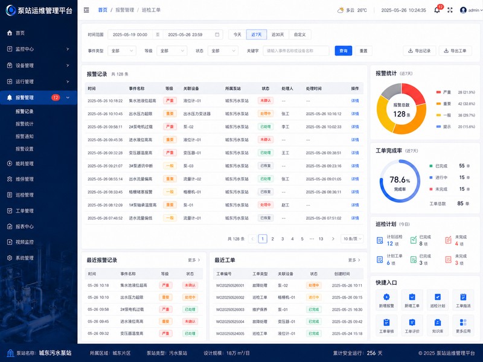Click the weather cloud icon
The width and height of the screenshot is (483, 362).
[x=341, y=10]
